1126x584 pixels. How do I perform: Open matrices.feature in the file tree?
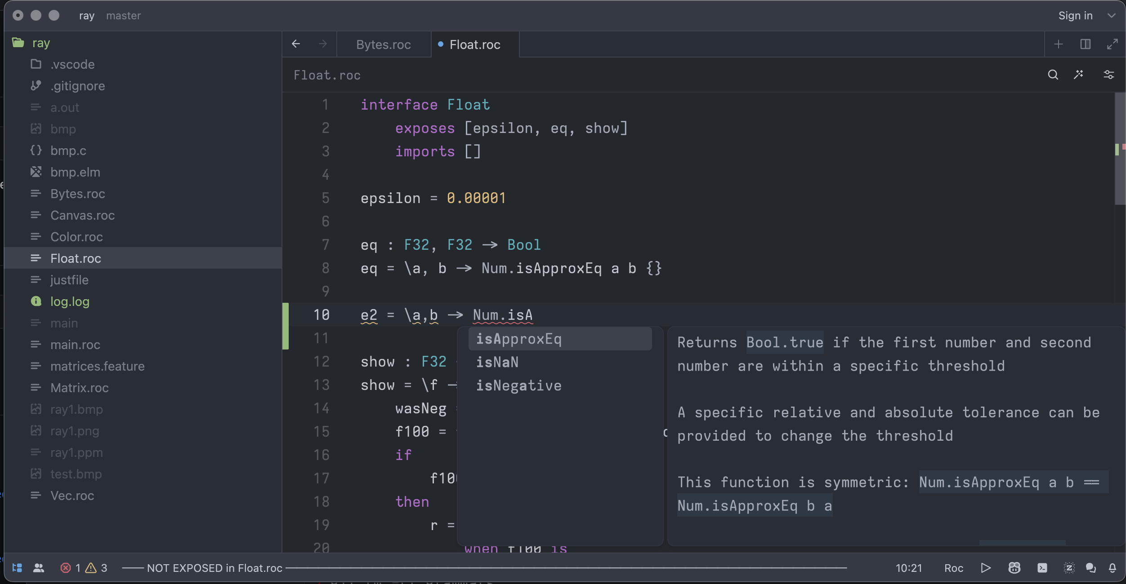(x=143, y=366)
